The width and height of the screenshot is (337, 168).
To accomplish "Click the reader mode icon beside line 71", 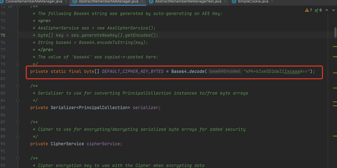I will tap(10, 7).
